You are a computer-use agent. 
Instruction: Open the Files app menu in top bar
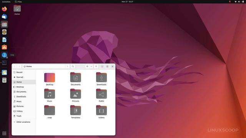click(x=18, y=2)
